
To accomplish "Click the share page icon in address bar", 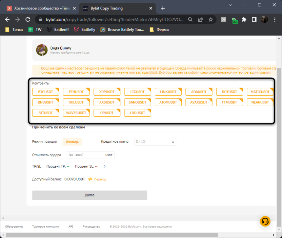I will pyautogui.click(x=201, y=20).
